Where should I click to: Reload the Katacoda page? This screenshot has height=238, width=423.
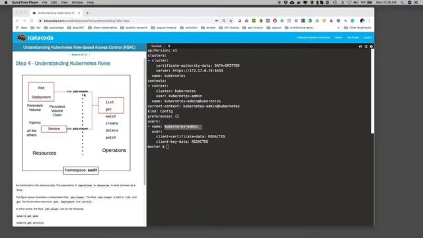click(x=31, y=20)
